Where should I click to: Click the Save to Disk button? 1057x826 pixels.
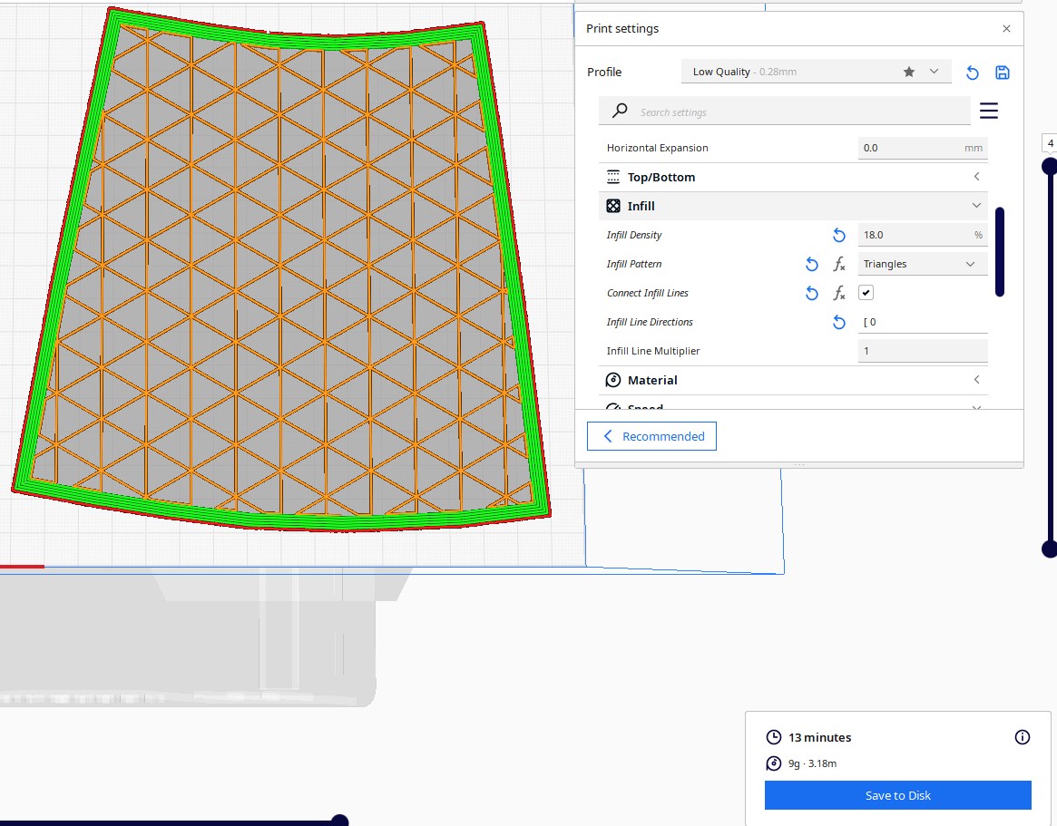pyautogui.click(x=898, y=795)
